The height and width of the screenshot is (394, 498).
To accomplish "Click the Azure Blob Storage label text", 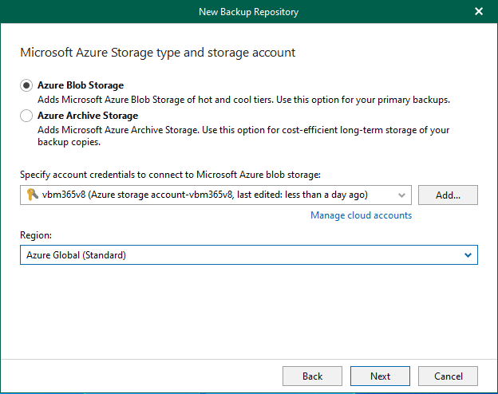I will pos(81,85).
